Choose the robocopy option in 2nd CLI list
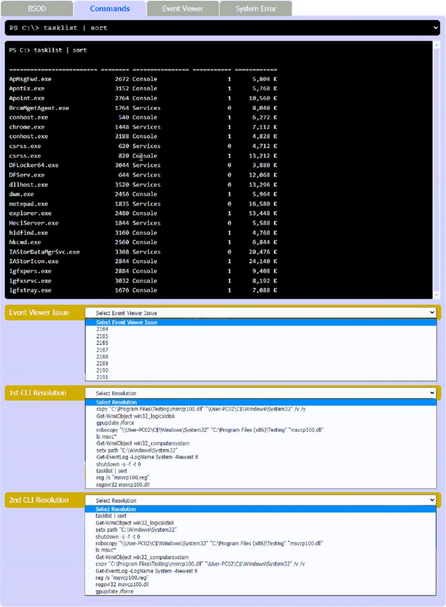This screenshot has width=446, height=607. (x=260, y=543)
